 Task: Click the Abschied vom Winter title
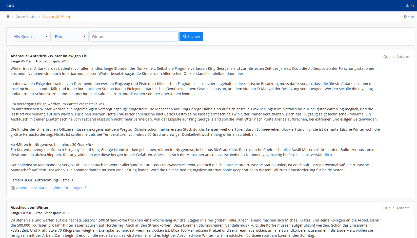(29, 208)
